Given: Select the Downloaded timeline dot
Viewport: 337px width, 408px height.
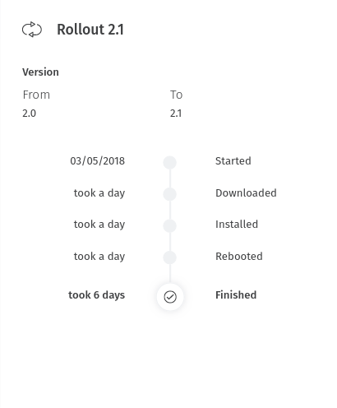Looking at the screenshot, I should coord(170,194).
